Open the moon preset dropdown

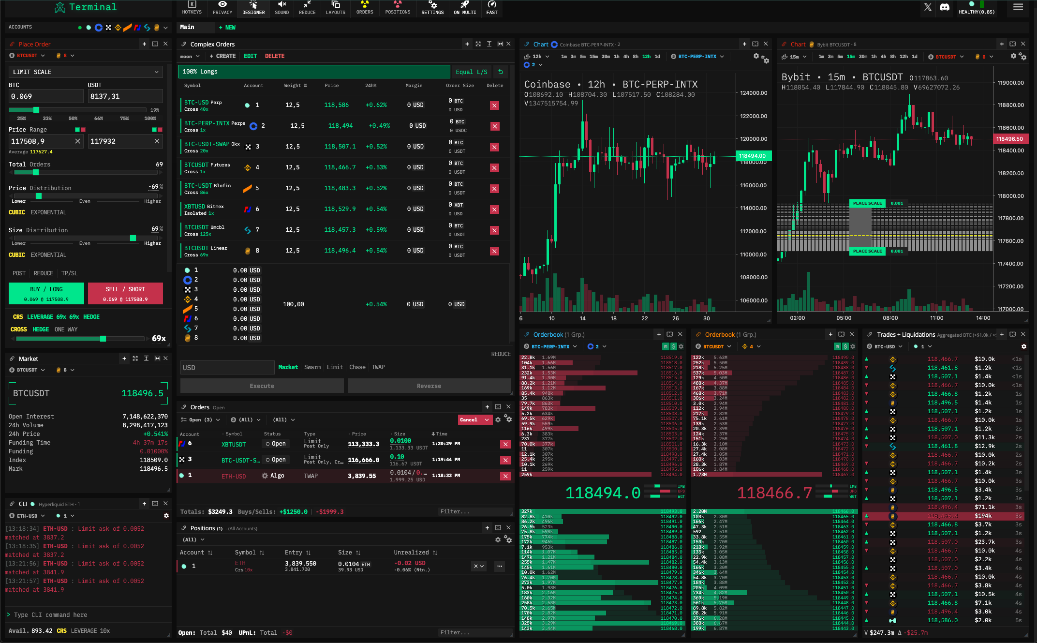click(x=190, y=57)
